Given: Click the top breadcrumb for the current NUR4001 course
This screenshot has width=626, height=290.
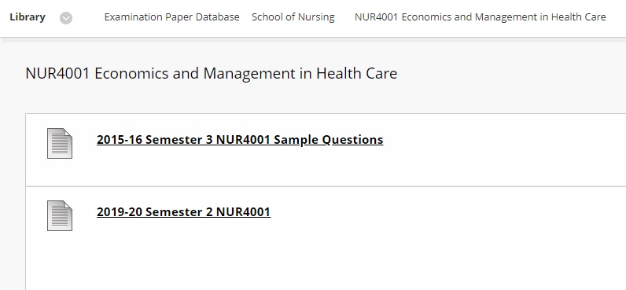Looking at the screenshot, I should click(481, 17).
